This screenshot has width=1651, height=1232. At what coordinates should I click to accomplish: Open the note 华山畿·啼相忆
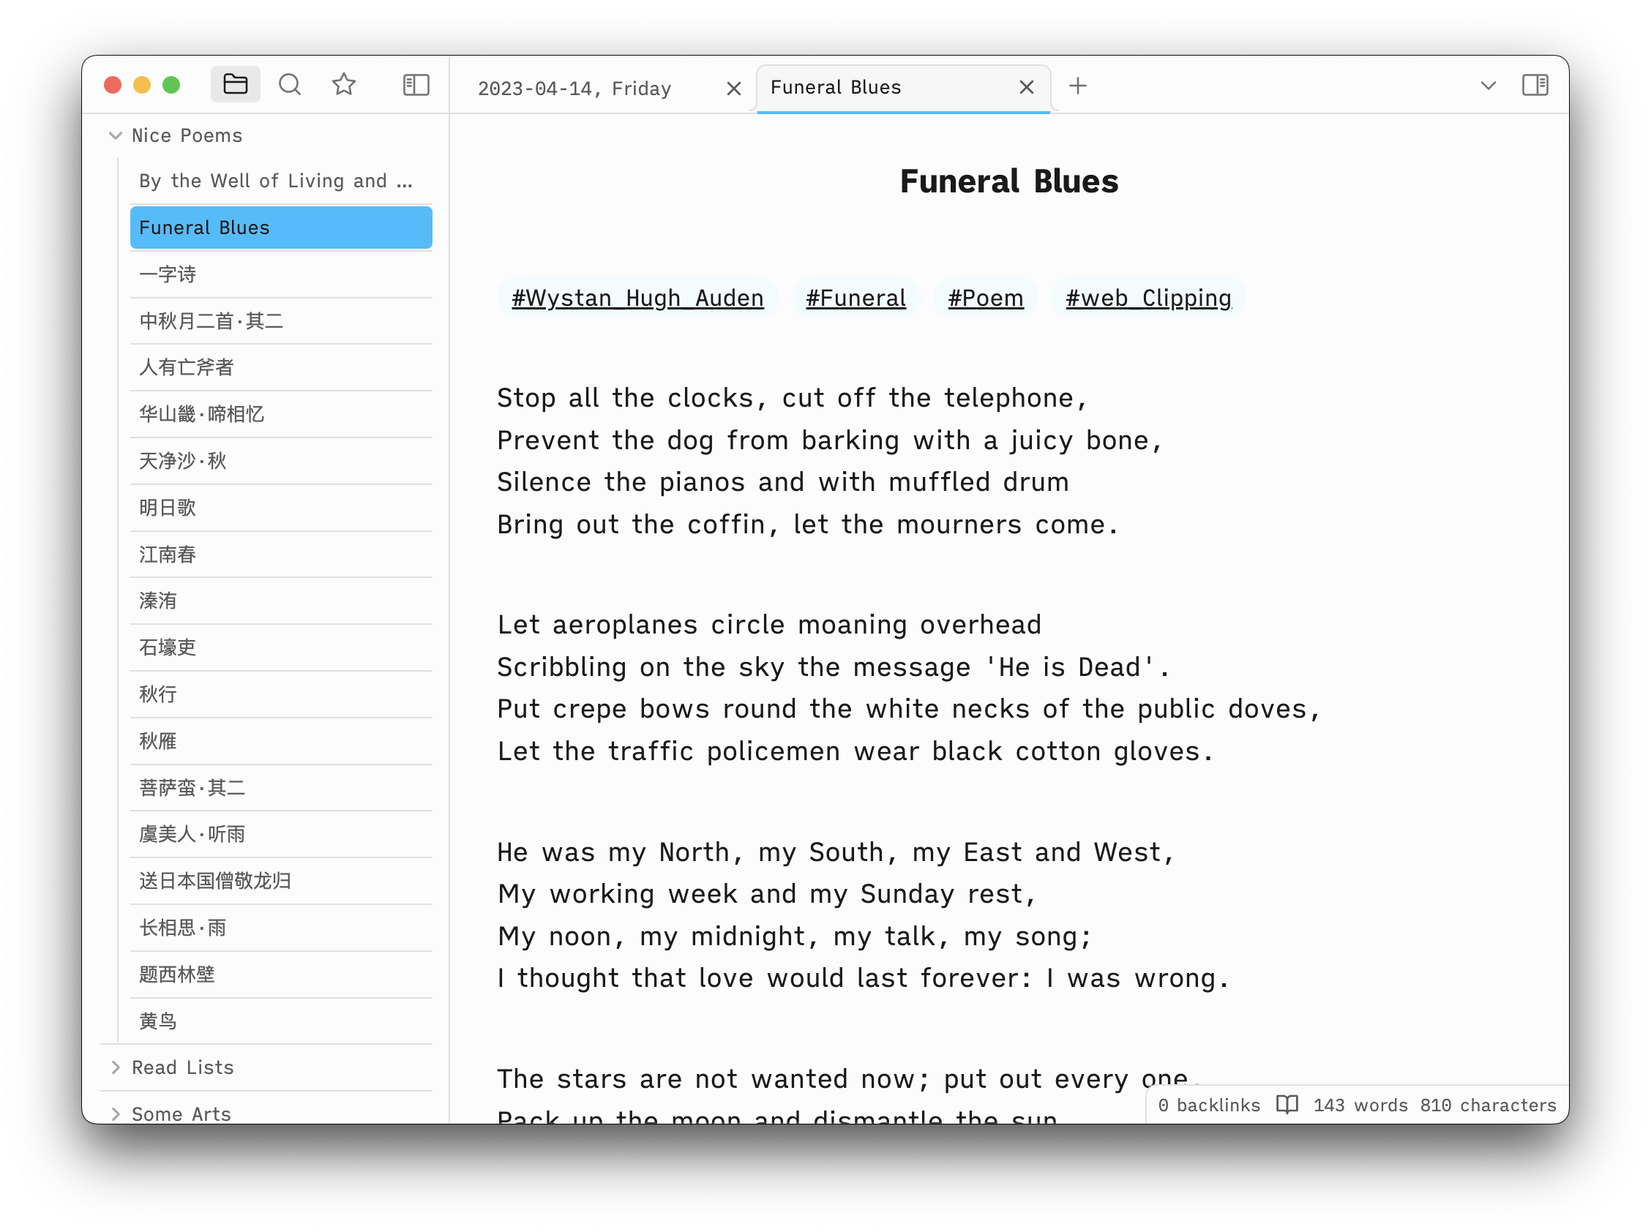click(x=280, y=415)
